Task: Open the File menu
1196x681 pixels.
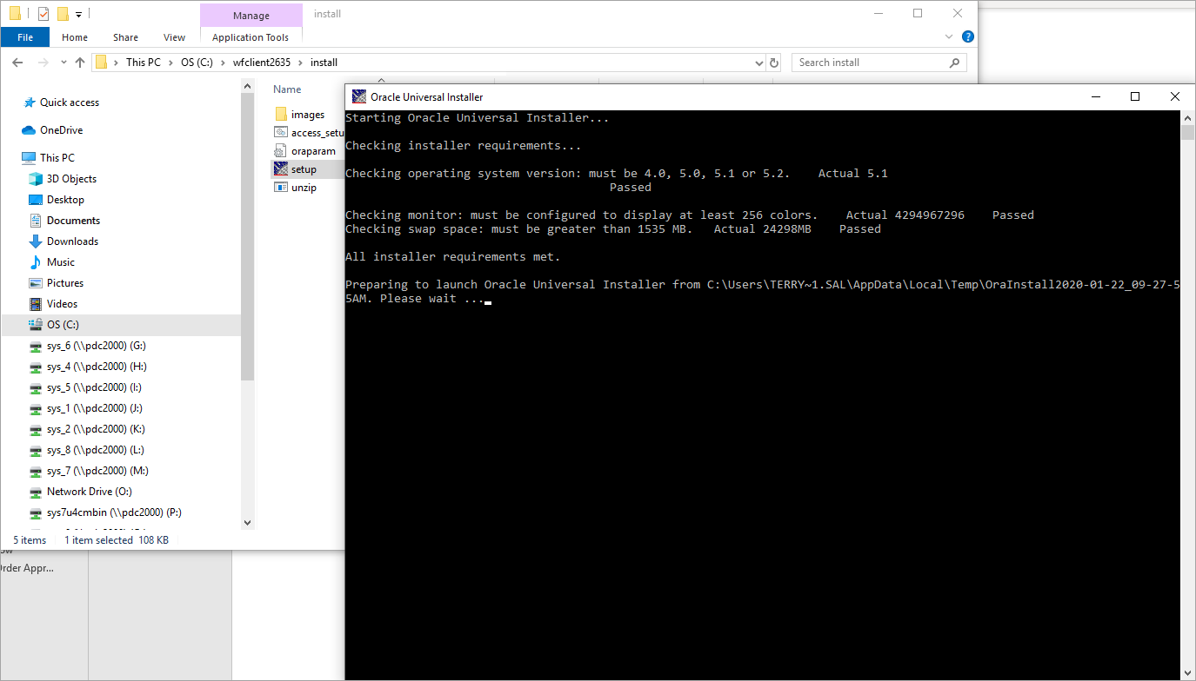Action: 25,37
